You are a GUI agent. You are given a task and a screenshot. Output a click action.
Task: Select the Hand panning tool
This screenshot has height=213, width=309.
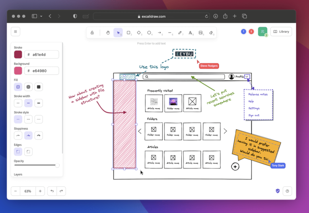[x=108, y=33]
